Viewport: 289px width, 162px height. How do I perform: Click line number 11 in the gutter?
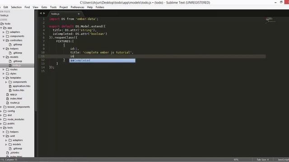tap(43, 56)
